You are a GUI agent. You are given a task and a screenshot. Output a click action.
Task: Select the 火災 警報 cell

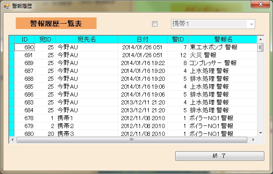223,55
